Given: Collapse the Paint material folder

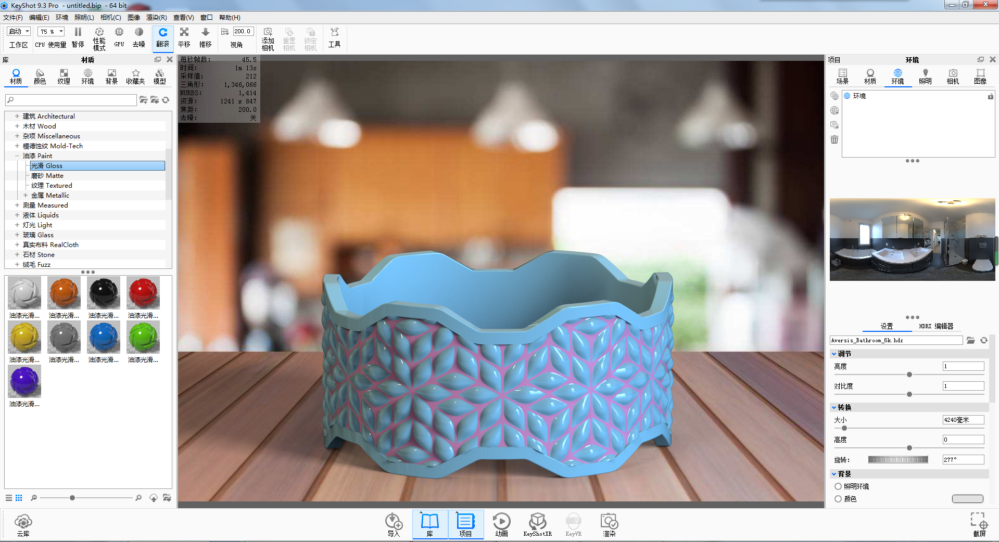Looking at the screenshot, I should [17, 156].
